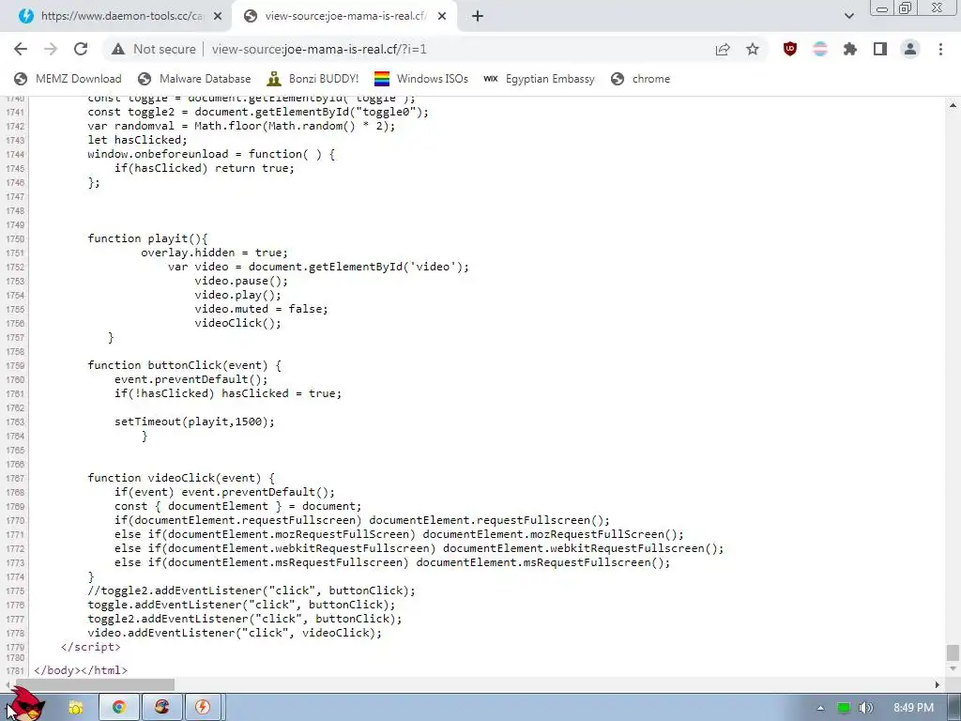Show hidden system tray icons
Viewport: 961px width, 721px height.
[820, 708]
